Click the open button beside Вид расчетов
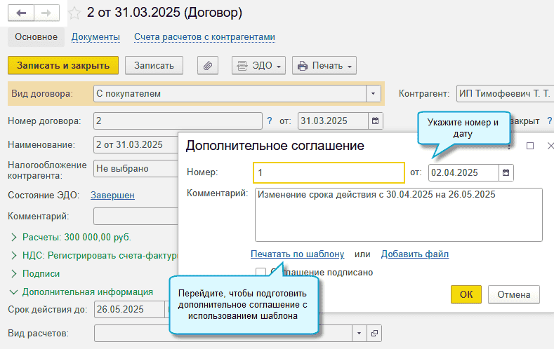The height and width of the screenshot is (349, 554). click(x=374, y=333)
